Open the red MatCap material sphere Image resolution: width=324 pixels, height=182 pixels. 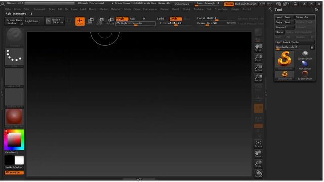(14, 118)
